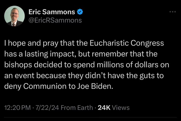
Task: Click the word Communion in the tweet
Action: [x=45, y=86]
